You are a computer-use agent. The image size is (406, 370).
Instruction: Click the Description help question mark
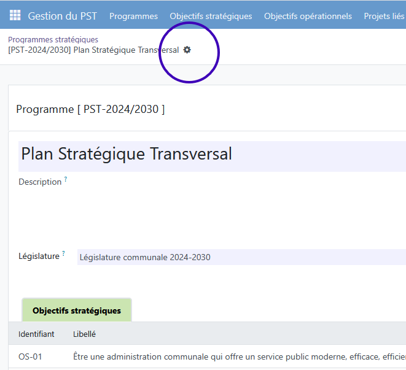point(66,179)
